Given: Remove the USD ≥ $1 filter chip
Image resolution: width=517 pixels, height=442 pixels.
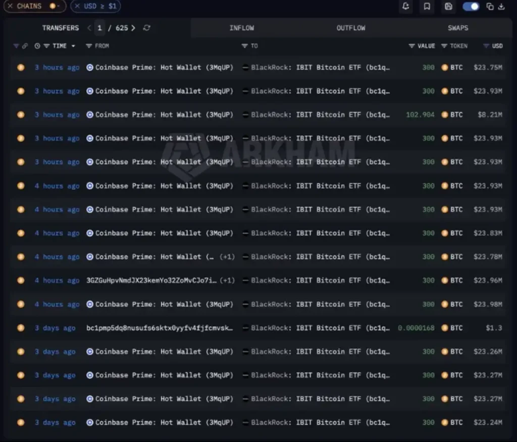Looking at the screenshot, I should click(x=77, y=6).
